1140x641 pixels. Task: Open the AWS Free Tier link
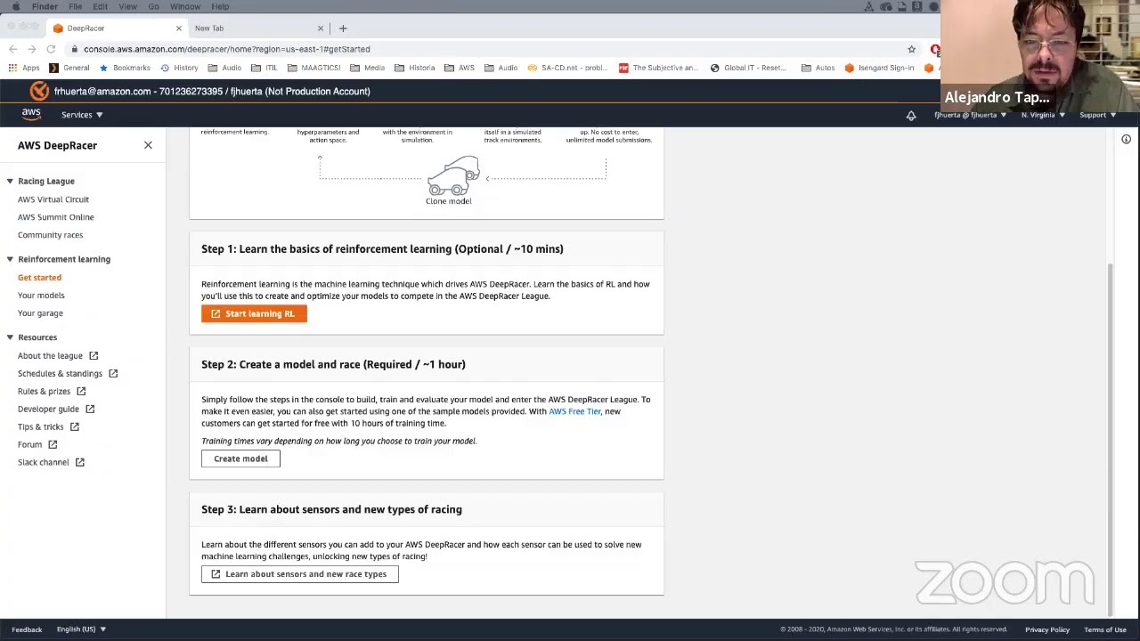(x=574, y=411)
